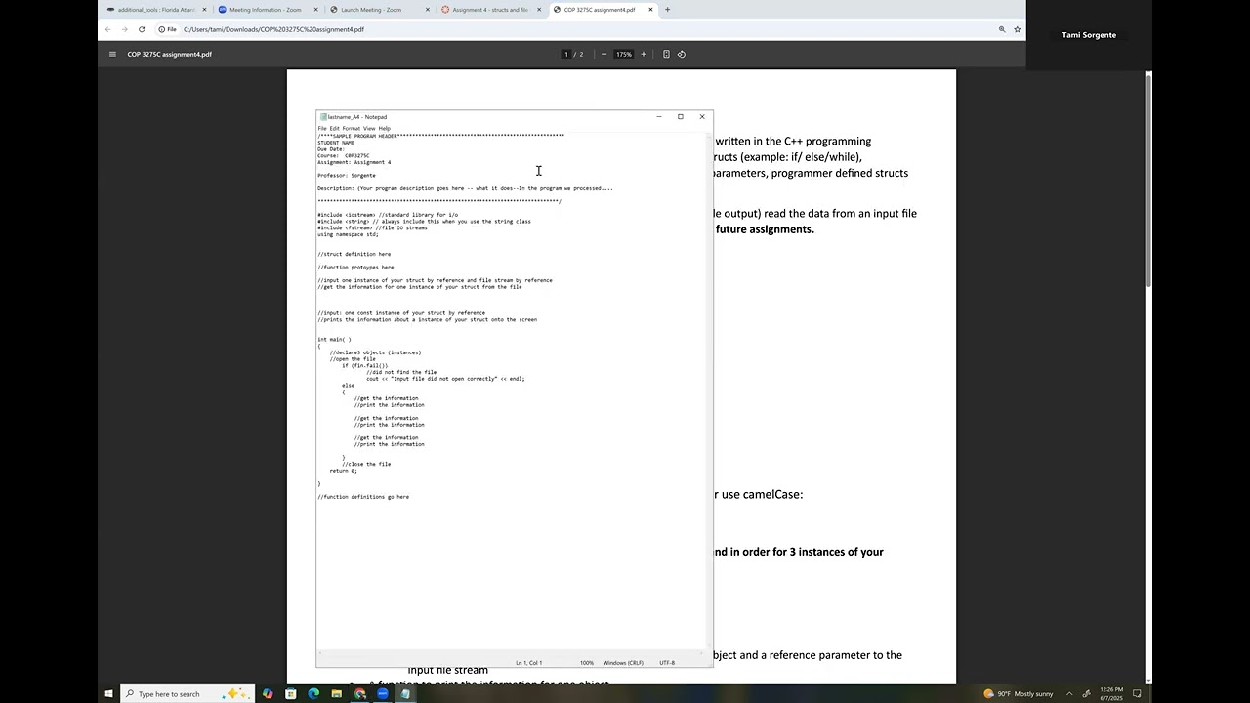Open Notepad View menu
The image size is (1250, 703).
coord(369,128)
